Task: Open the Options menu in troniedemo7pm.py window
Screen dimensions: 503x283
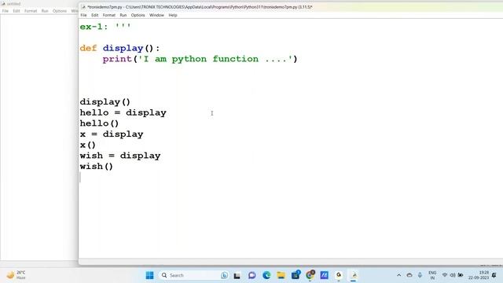Action: [x=138, y=15]
